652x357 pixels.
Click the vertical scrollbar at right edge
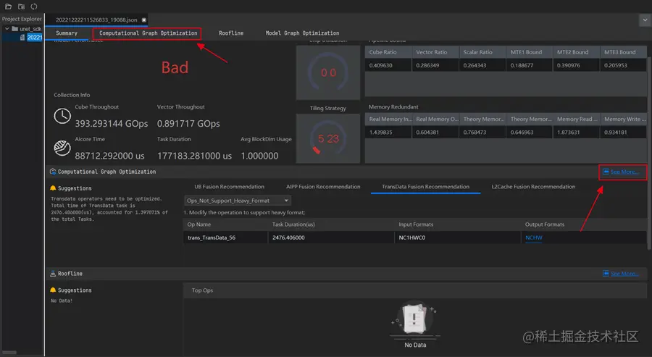click(648, 154)
